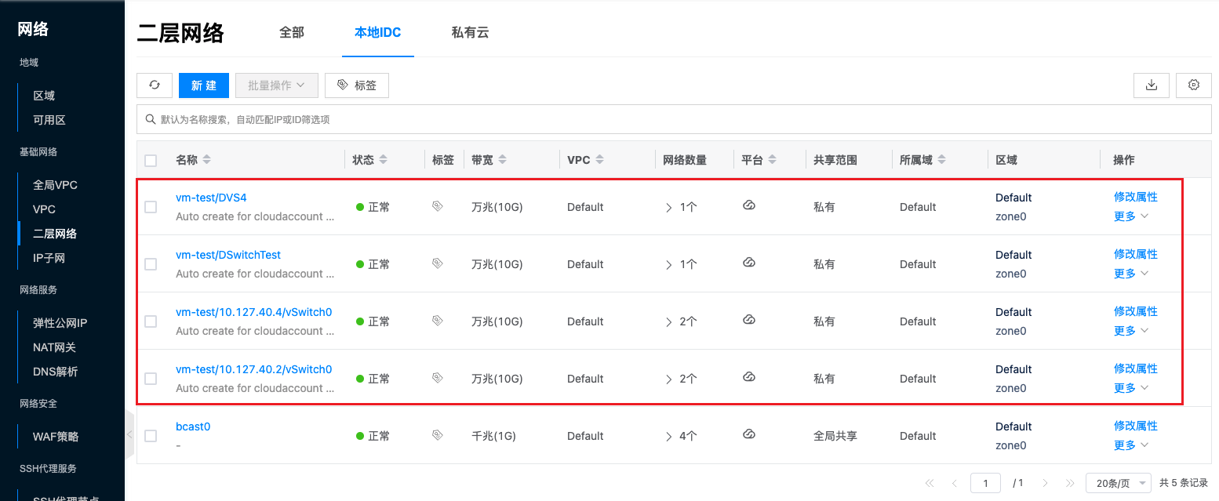
Task: Click the blue 新建 button
Action: [x=204, y=85]
